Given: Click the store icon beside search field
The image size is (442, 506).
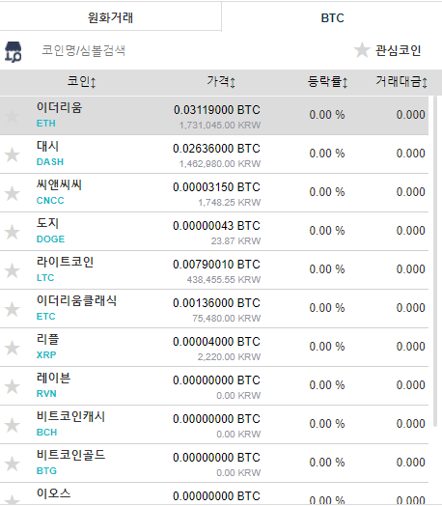Looking at the screenshot, I should (14, 51).
